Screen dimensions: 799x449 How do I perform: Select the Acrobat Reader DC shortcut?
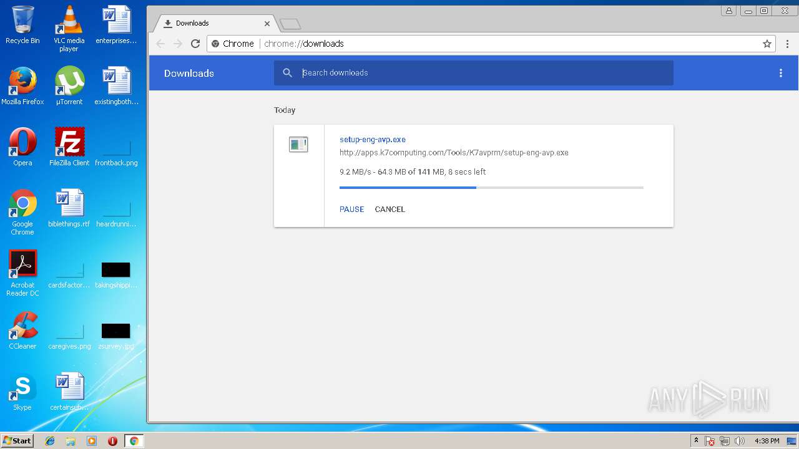23,273
